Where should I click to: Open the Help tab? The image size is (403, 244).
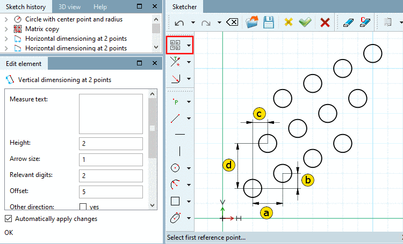click(x=100, y=6)
